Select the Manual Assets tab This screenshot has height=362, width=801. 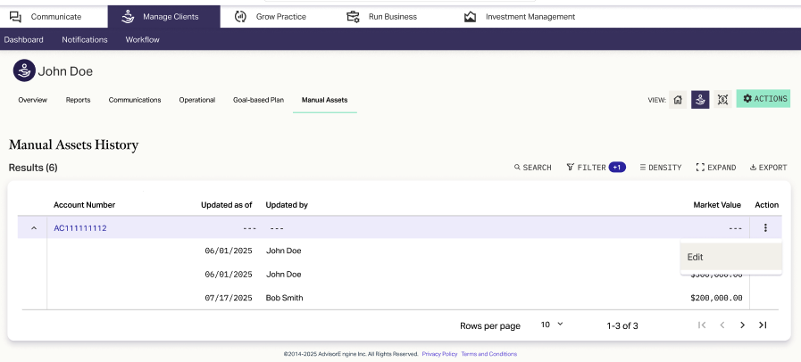coord(325,100)
